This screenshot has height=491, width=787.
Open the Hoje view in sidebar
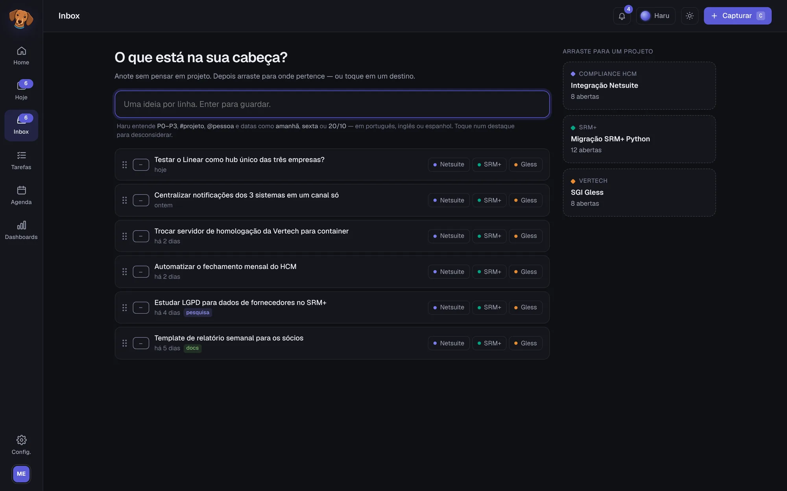[21, 90]
